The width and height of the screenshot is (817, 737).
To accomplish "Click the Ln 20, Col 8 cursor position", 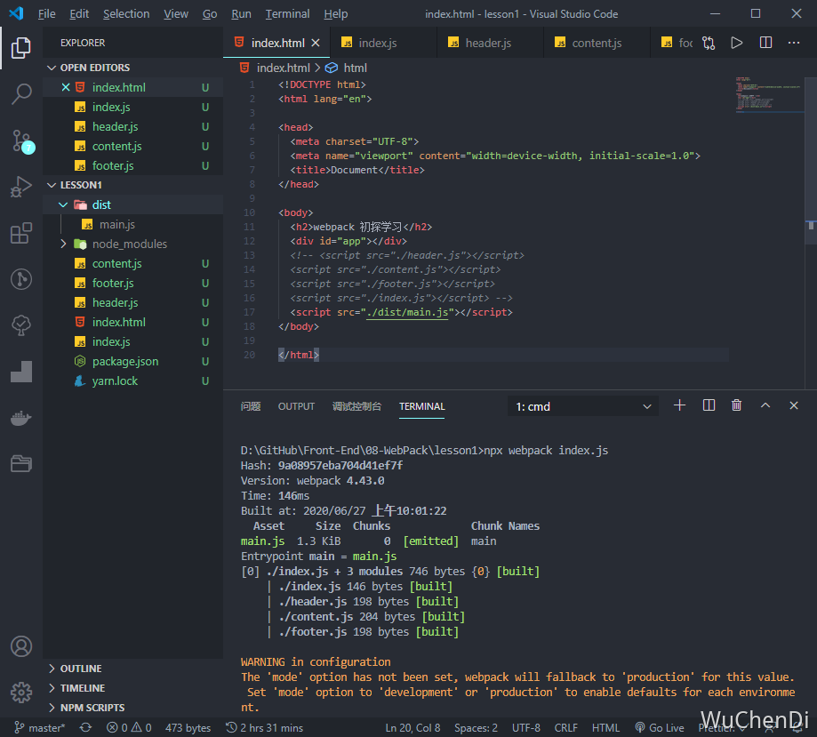I will 413,727.
